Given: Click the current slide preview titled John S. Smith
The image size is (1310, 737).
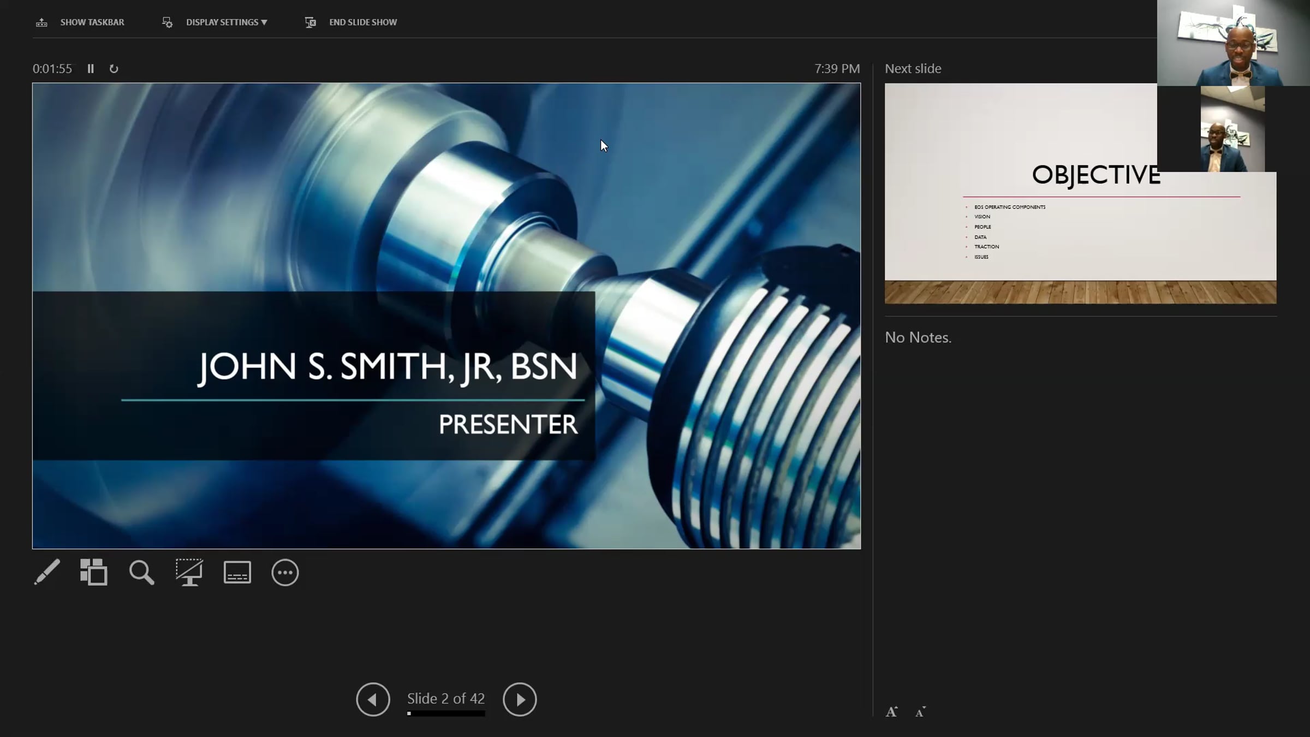Looking at the screenshot, I should (446, 316).
